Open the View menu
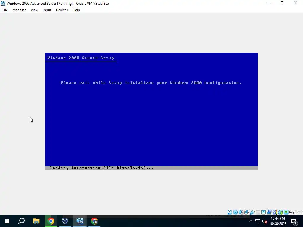The height and width of the screenshot is (227, 303). point(34,10)
